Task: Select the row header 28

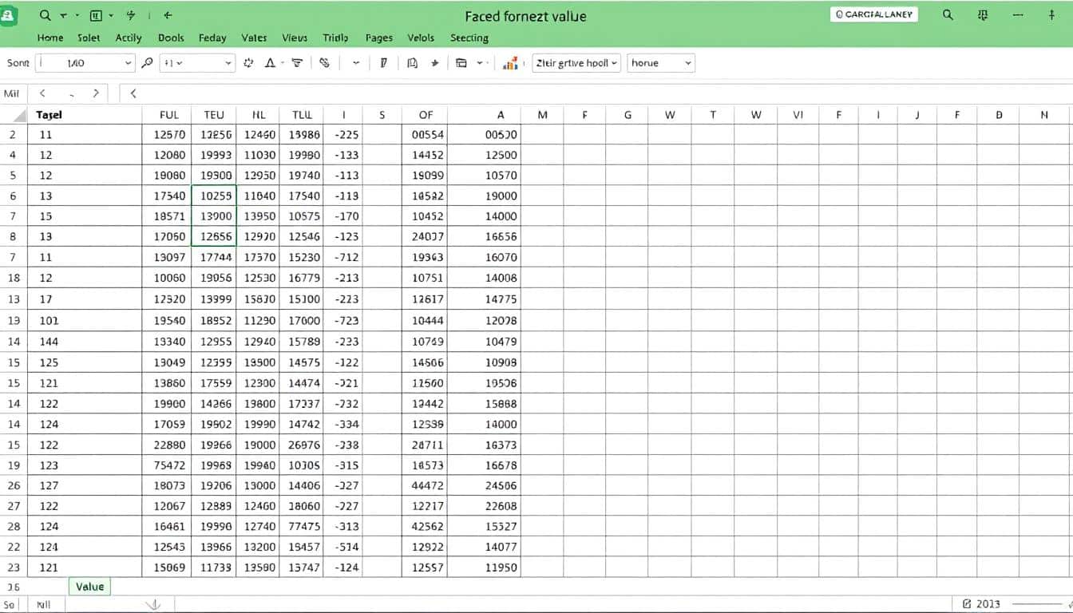Action: [x=14, y=527]
